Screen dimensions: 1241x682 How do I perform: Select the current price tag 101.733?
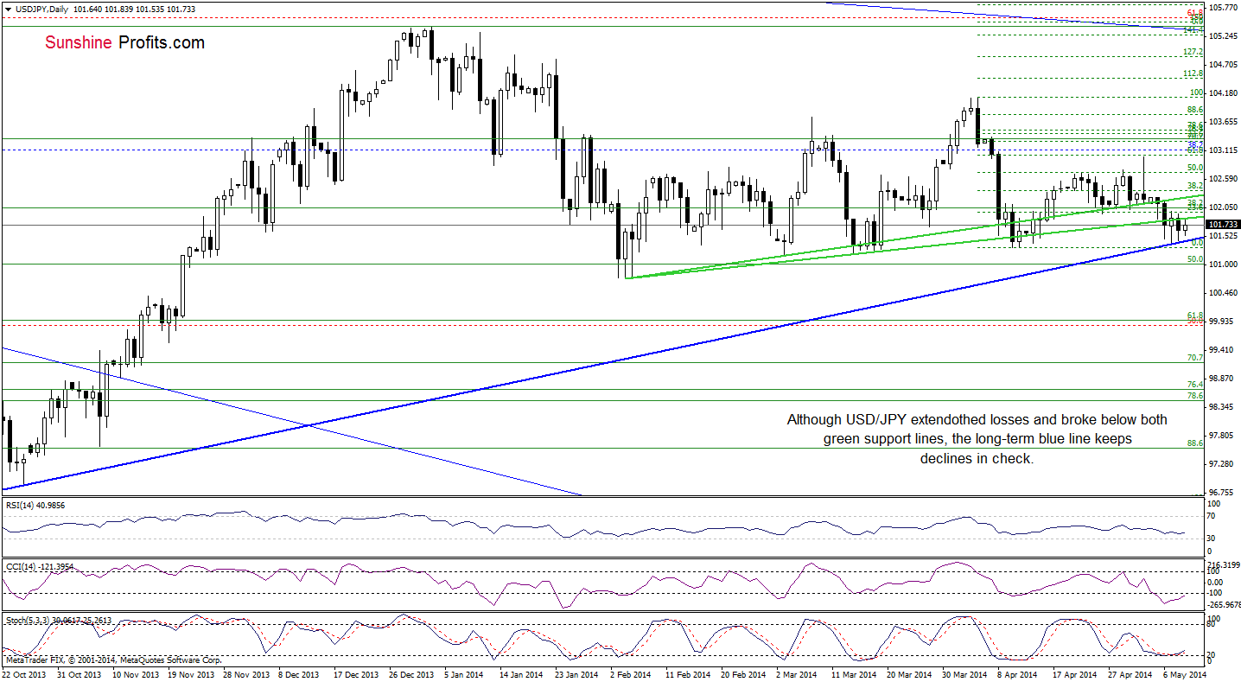pyautogui.click(x=1223, y=225)
